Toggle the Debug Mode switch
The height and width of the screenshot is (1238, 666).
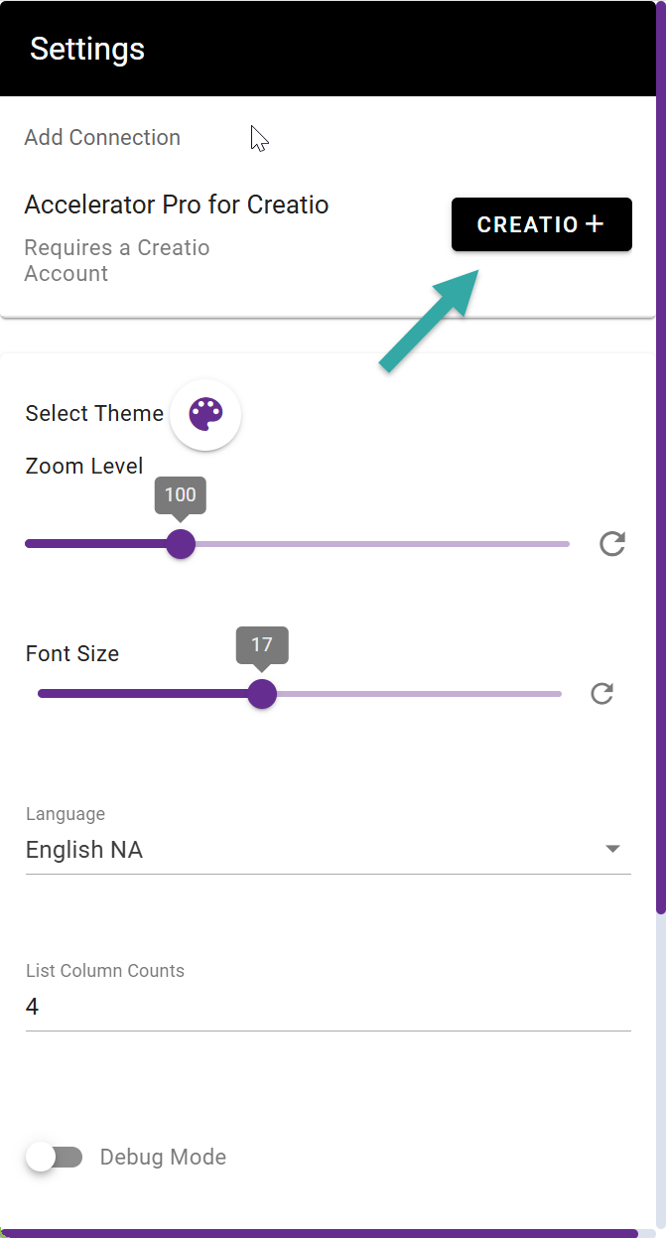55,1158
